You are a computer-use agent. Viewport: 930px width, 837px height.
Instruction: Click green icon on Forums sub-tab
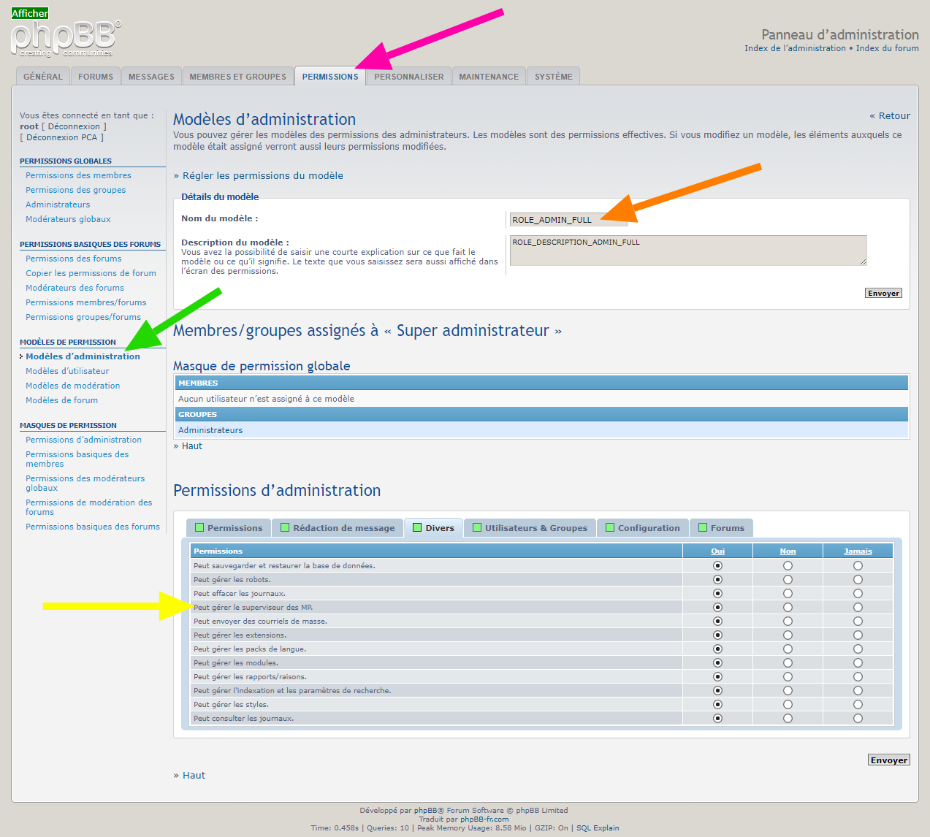tap(703, 527)
